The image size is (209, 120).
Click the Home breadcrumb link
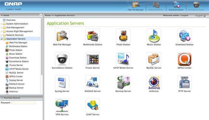pyautogui.click(x=47, y=15)
